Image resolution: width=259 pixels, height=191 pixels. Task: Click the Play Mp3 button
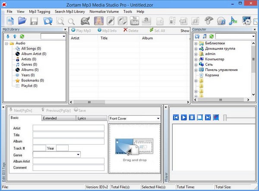pos(82,31)
